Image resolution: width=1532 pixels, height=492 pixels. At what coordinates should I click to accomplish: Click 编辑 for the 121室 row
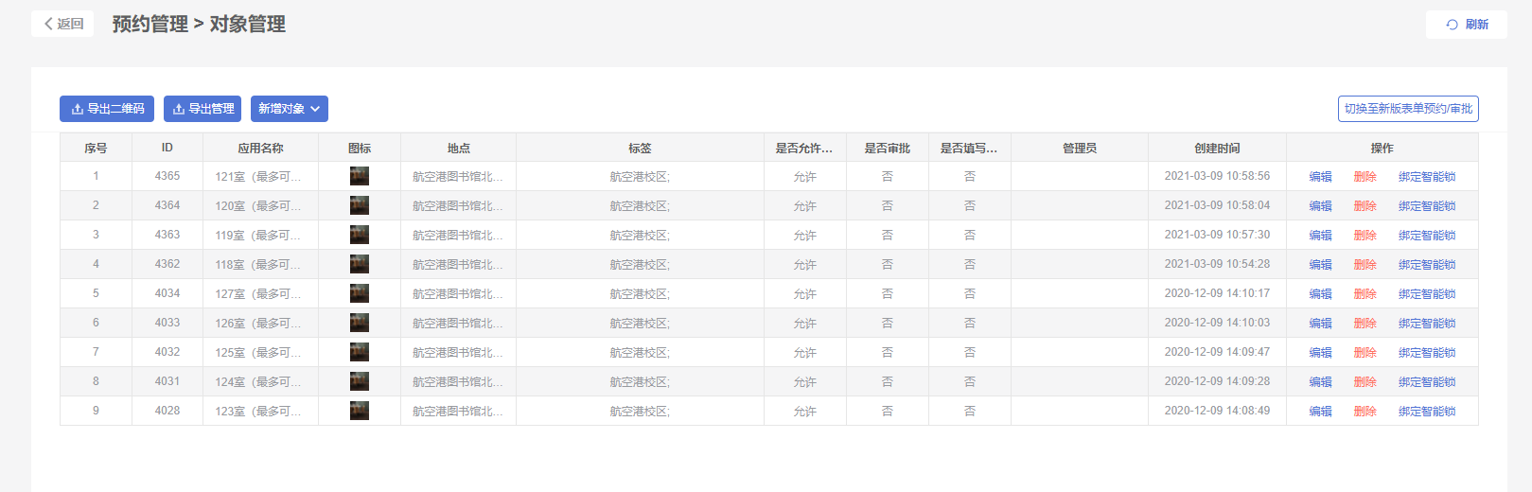click(1320, 177)
